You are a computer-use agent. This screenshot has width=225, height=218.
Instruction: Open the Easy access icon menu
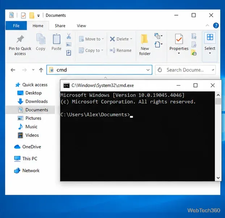(158, 44)
